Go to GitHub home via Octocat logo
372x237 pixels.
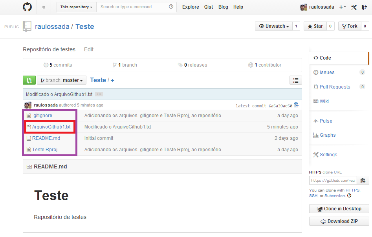point(27,7)
